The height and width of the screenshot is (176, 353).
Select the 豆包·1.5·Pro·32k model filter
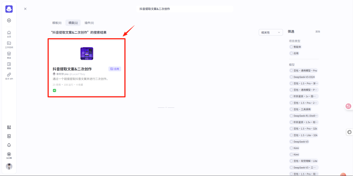click(304, 129)
